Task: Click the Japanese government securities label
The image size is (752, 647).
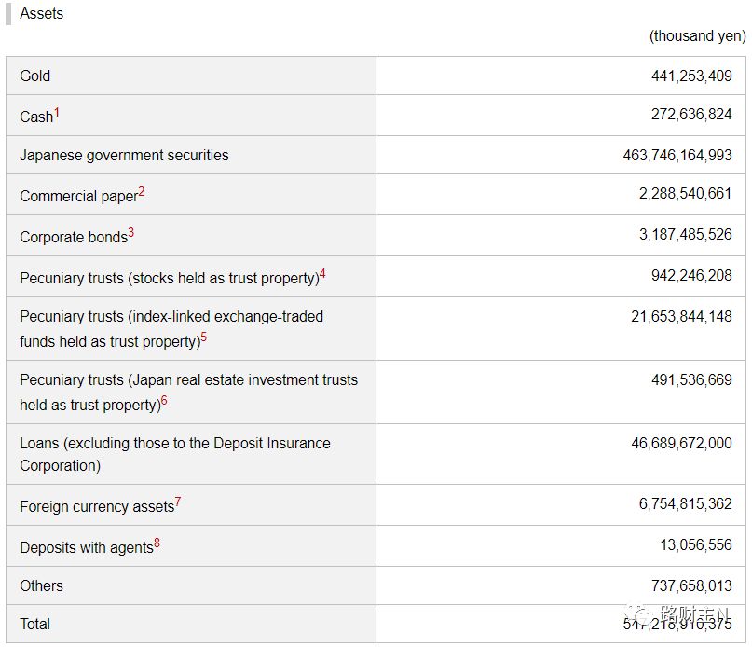Action: click(x=124, y=155)
